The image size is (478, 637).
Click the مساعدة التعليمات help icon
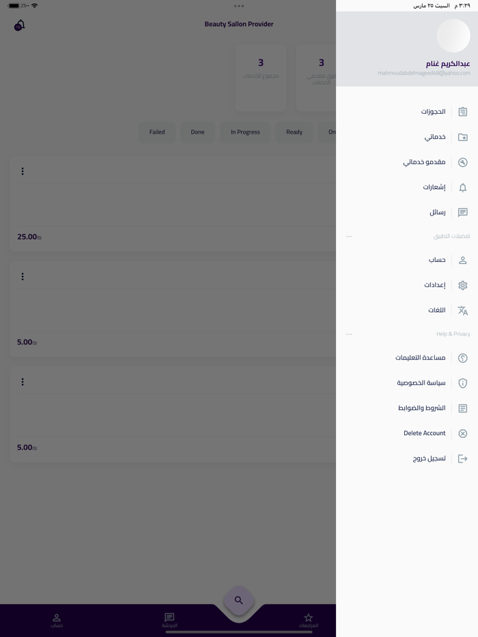point(462,358)
